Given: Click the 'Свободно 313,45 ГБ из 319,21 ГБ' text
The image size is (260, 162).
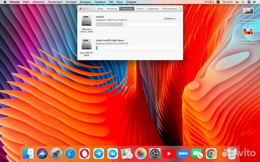Looking at the screenshot, I should (x=112, y=44).
